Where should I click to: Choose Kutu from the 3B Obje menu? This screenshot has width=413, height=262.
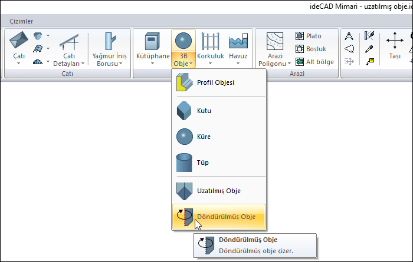tap(219, 111)
